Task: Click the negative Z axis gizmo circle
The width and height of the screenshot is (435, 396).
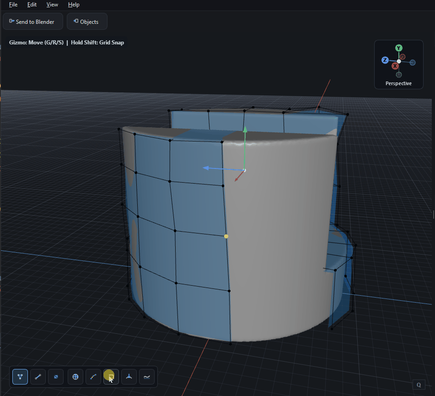Action: point(413,62)
